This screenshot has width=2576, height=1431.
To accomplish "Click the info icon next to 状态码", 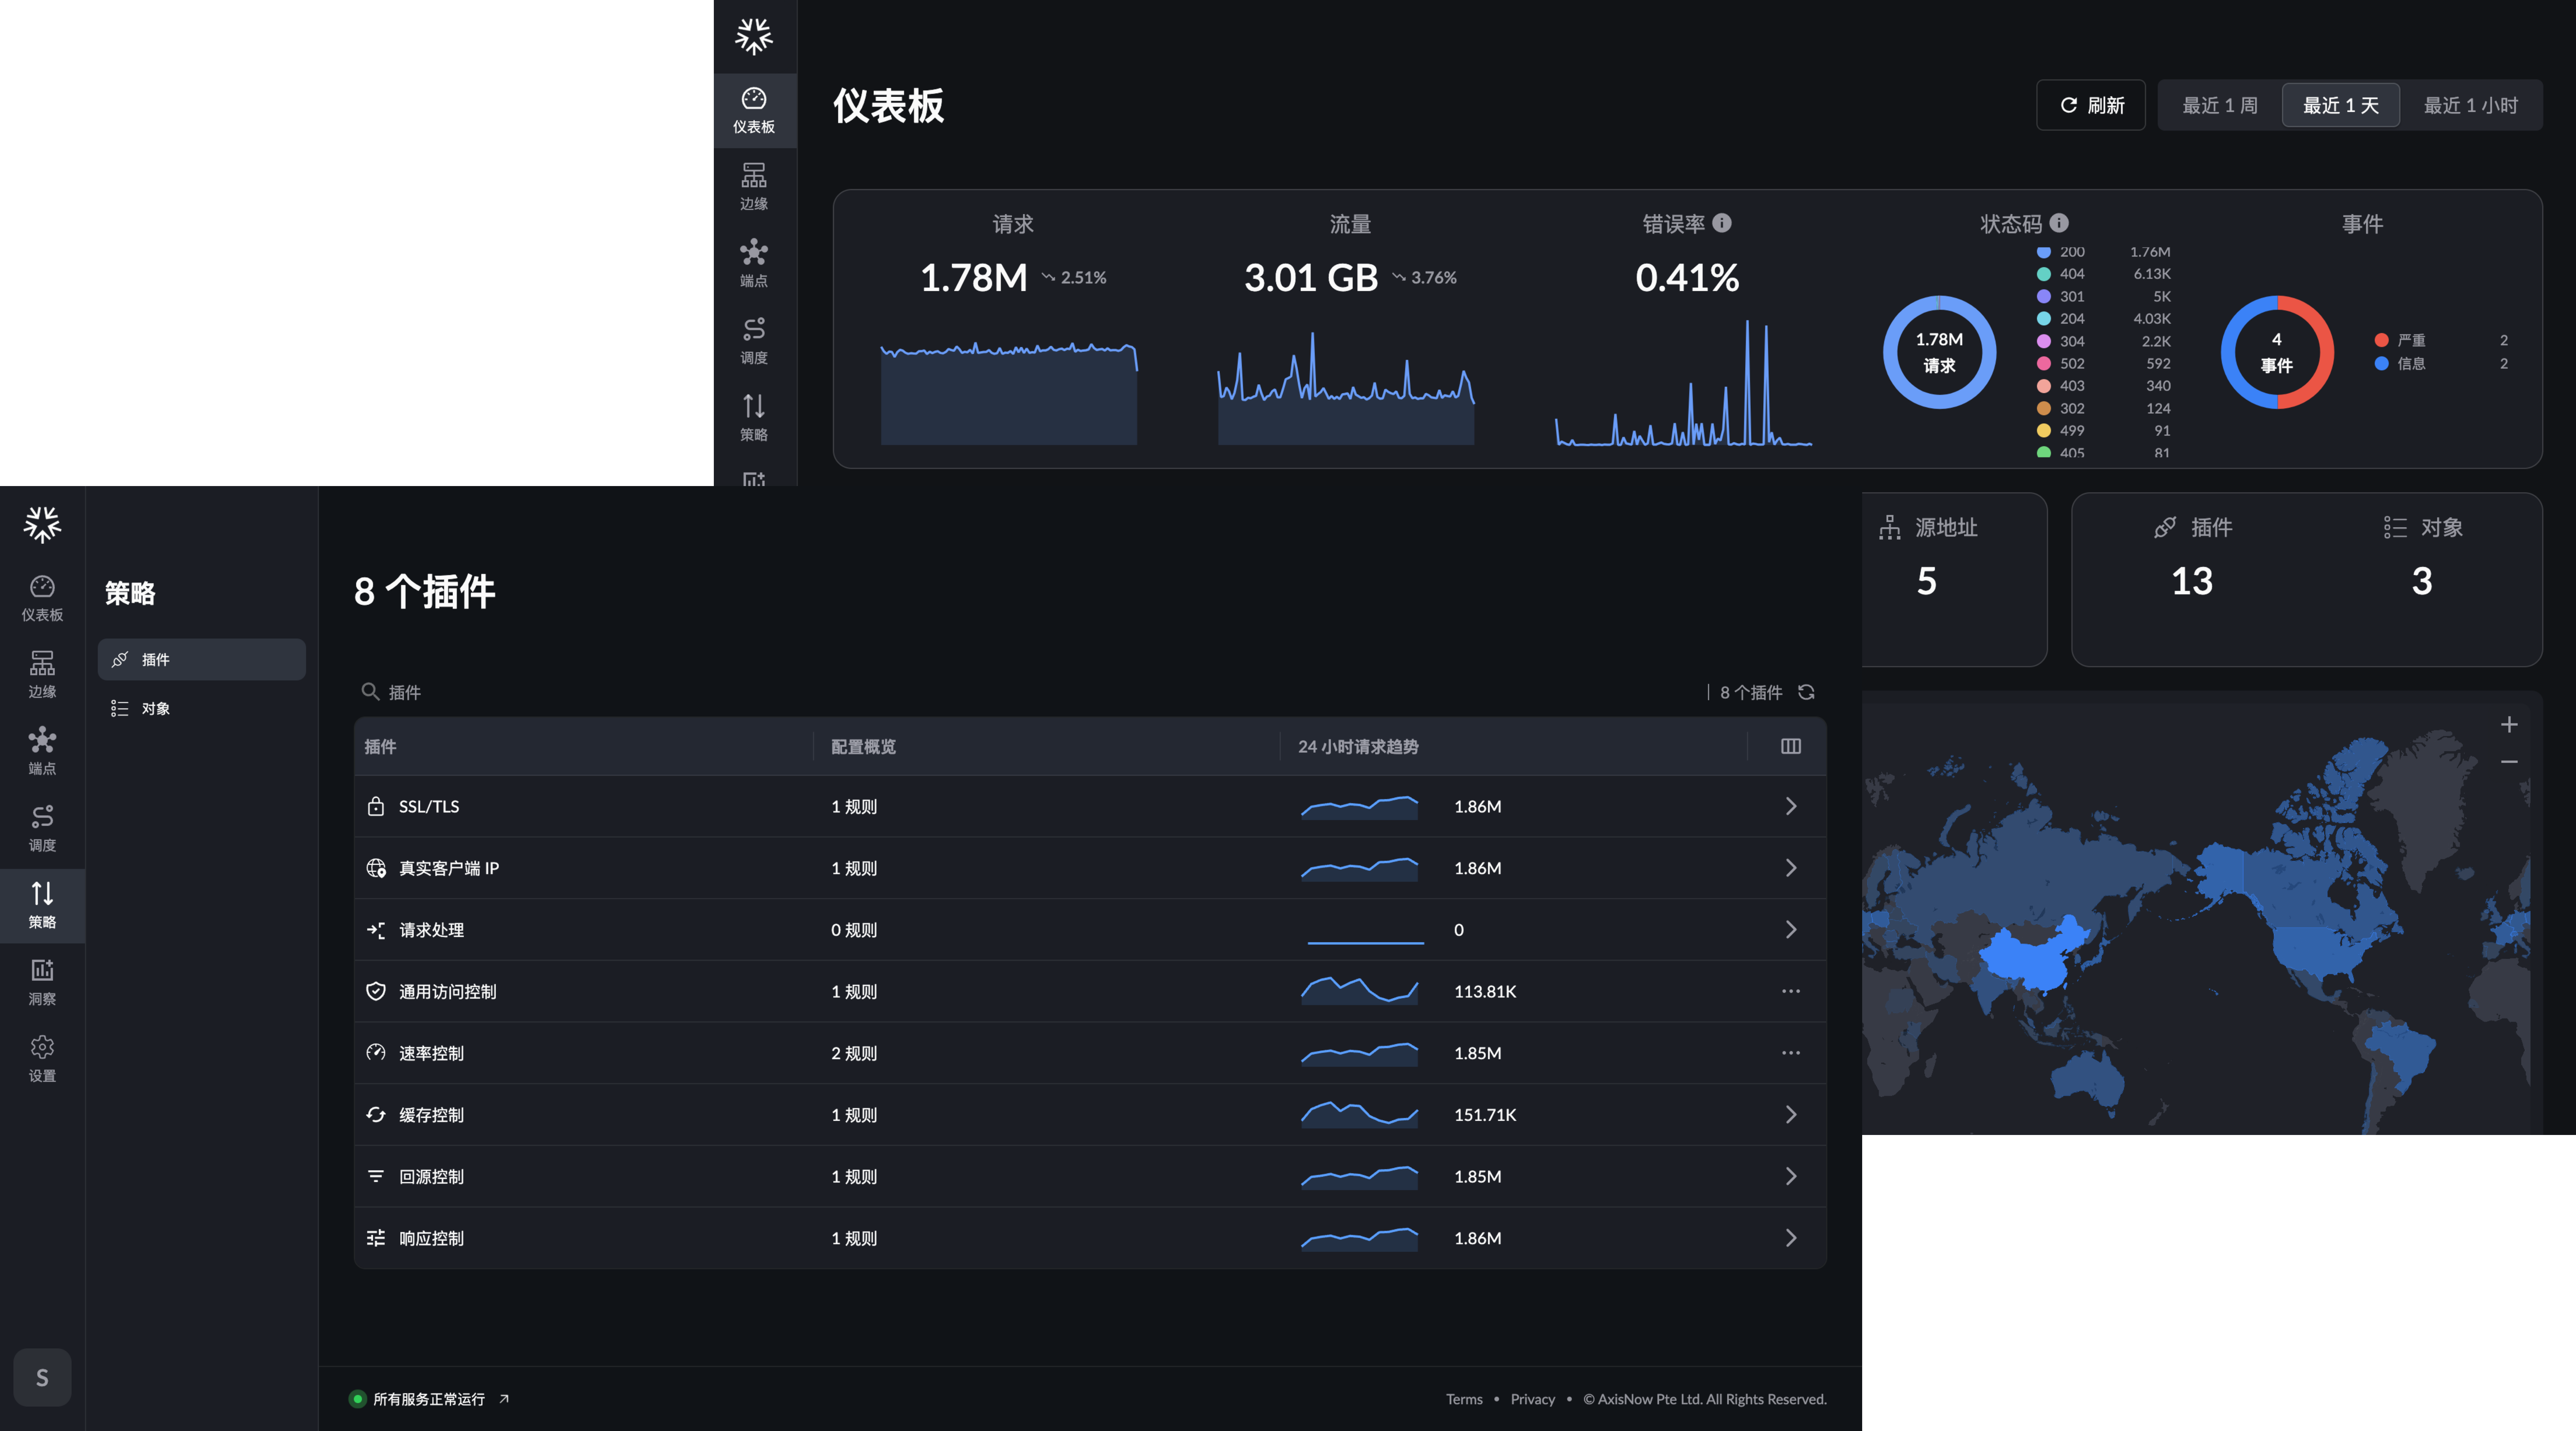I will [2059, 223].
